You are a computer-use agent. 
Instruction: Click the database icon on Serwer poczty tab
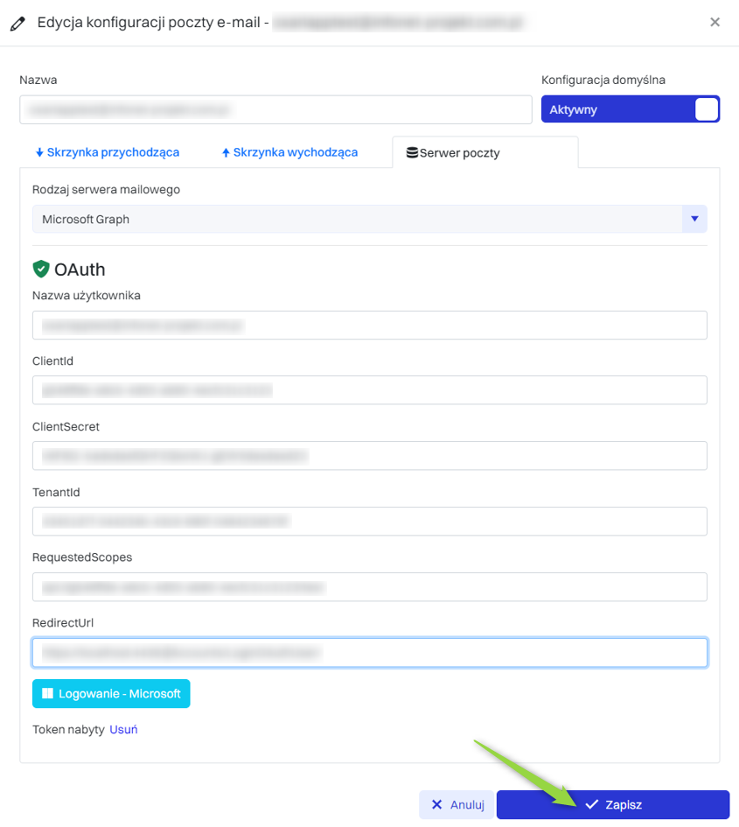(x=412, y=153)
